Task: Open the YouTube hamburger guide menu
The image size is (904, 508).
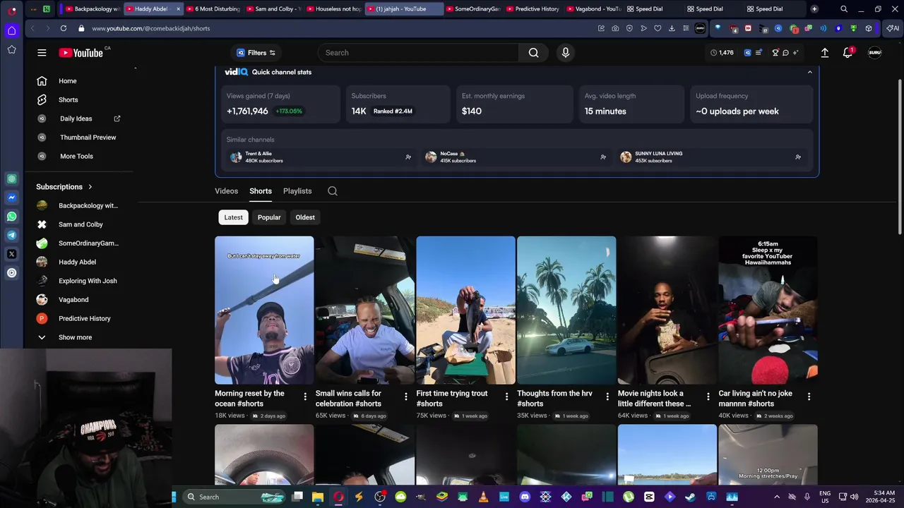Action: tap(42, 53)
